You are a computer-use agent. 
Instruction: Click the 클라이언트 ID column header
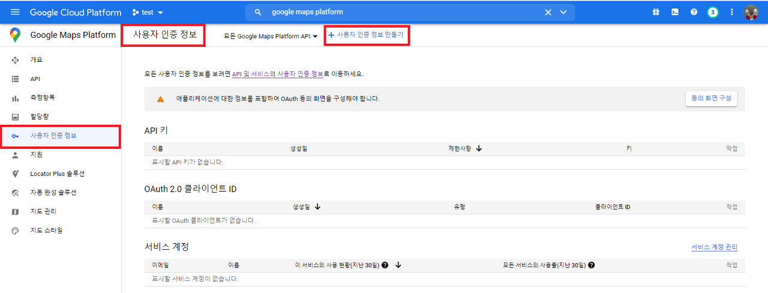[612, 207]
